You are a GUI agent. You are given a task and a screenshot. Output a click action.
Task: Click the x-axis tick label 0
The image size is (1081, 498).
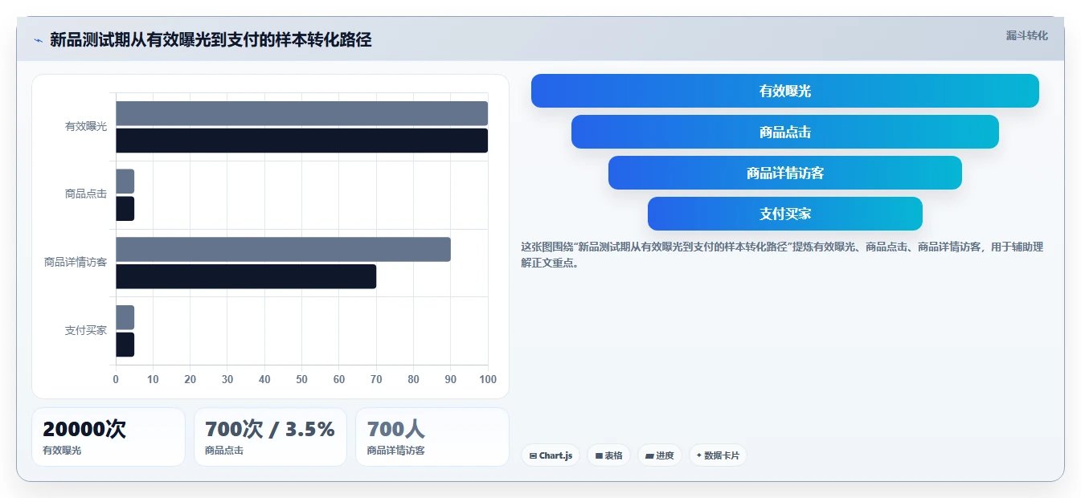pyautogui.click(x=116, y=379)
